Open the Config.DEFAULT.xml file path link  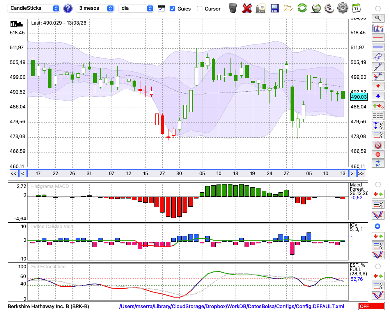point(232,307)
